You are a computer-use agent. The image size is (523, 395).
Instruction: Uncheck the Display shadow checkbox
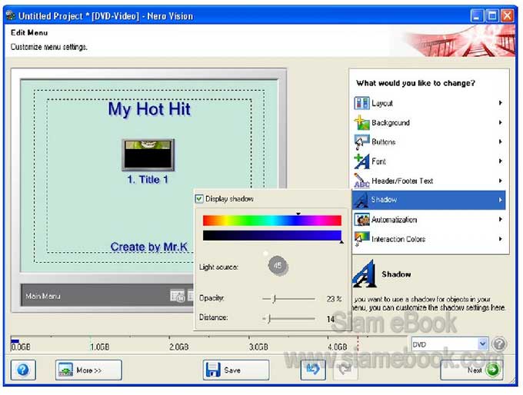coord(199,199)
